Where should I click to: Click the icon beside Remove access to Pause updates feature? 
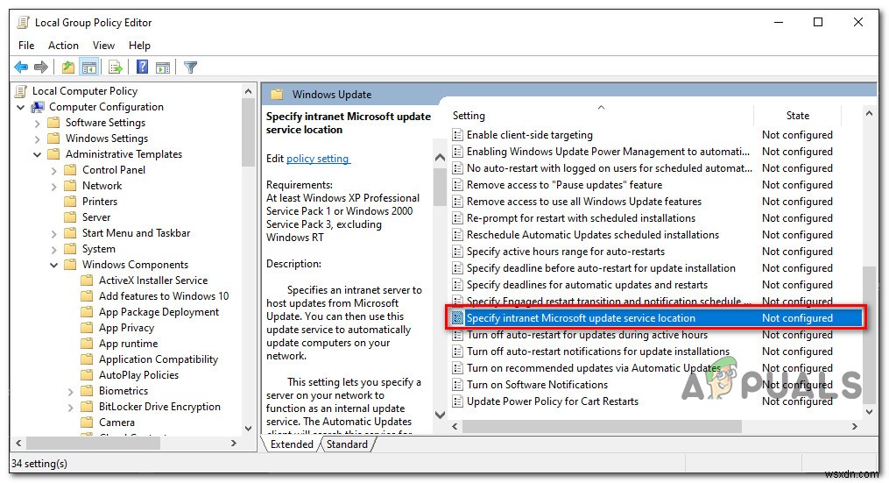457,185
